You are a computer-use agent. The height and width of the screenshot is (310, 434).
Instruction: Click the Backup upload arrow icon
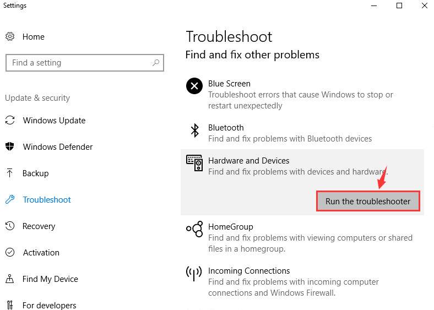tap(10, 173)
